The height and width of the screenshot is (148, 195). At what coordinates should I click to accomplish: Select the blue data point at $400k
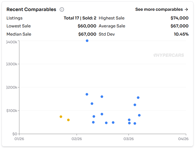click(x=87, y=41)
